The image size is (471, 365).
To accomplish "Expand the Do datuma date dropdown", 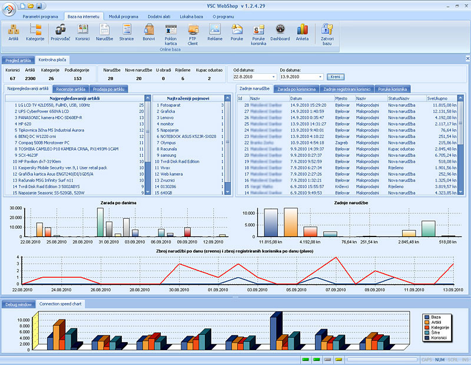I will pyautogui.click(x=320, y=77).
